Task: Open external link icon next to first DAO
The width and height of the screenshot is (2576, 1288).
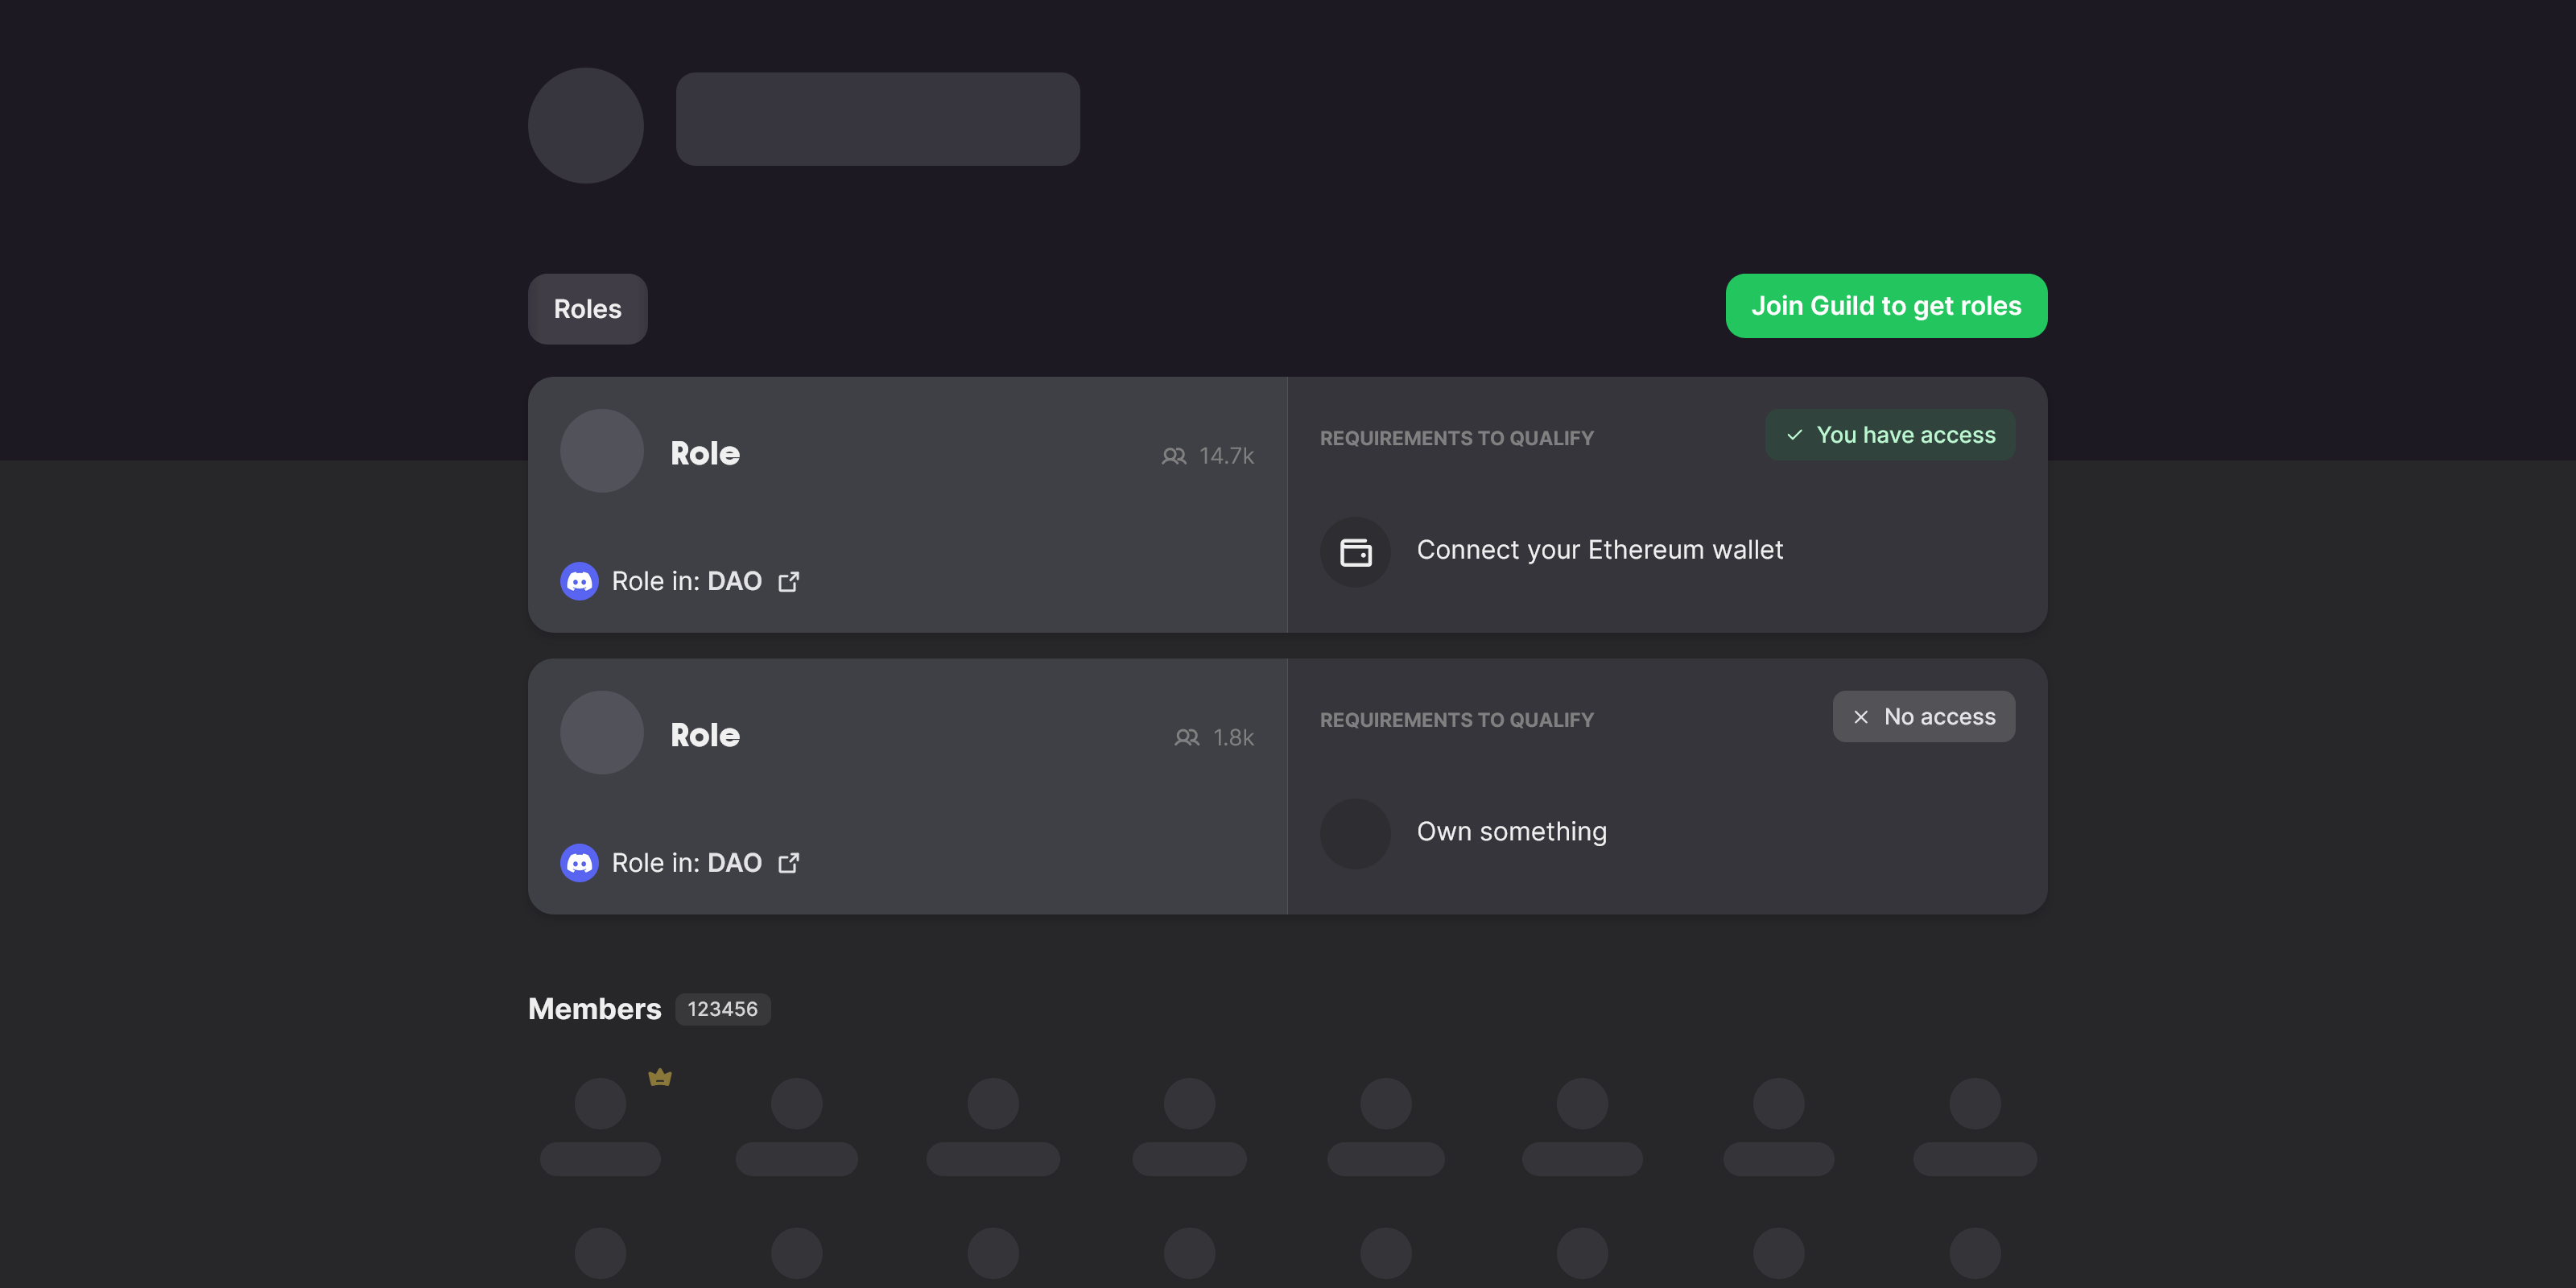Action: (789, 581)
